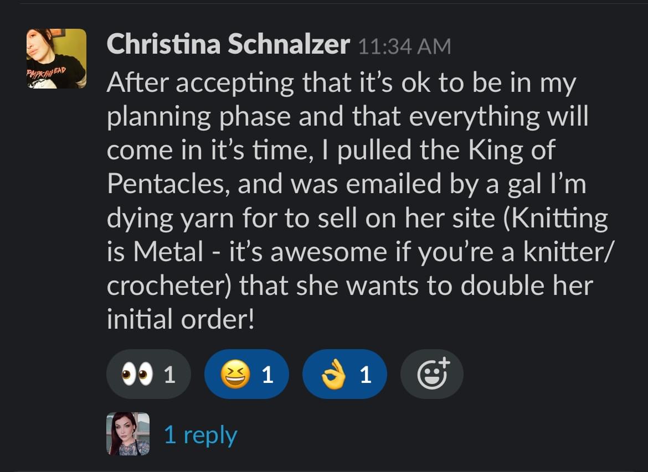Click Christina Schnalzer's profile avatar
Viewport: 648px width, 472px height.
pos(56,59)
